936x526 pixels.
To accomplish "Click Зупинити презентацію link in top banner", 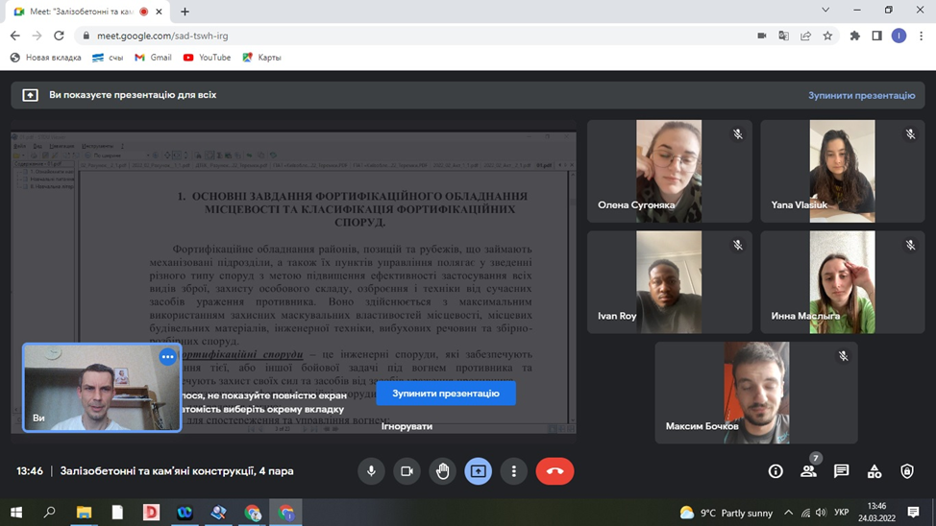I will [x=861, y=95].
